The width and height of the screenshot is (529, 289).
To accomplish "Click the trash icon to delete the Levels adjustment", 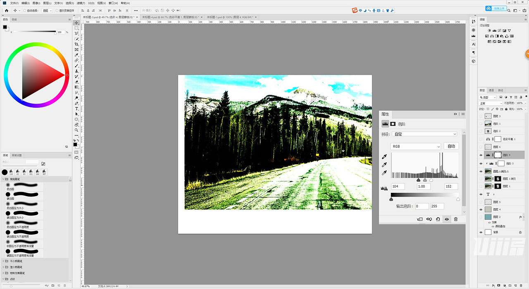I will click(x=455, y=219).
